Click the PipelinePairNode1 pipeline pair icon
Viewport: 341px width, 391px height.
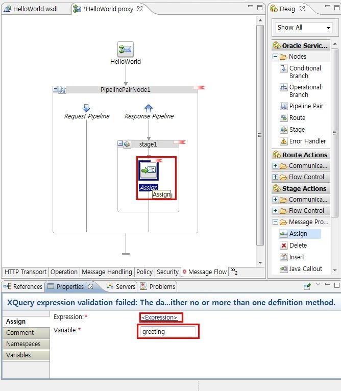pos(62,89)
